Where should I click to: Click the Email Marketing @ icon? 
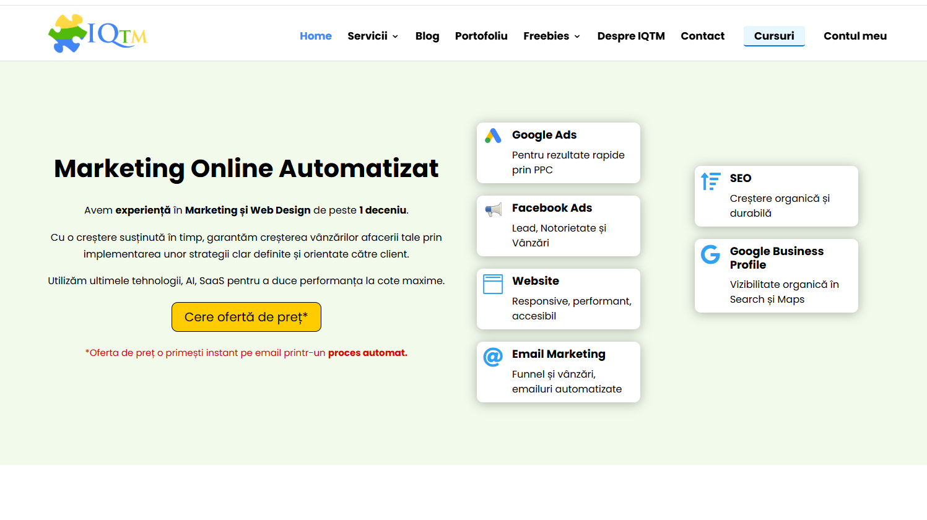click(493, 357)
